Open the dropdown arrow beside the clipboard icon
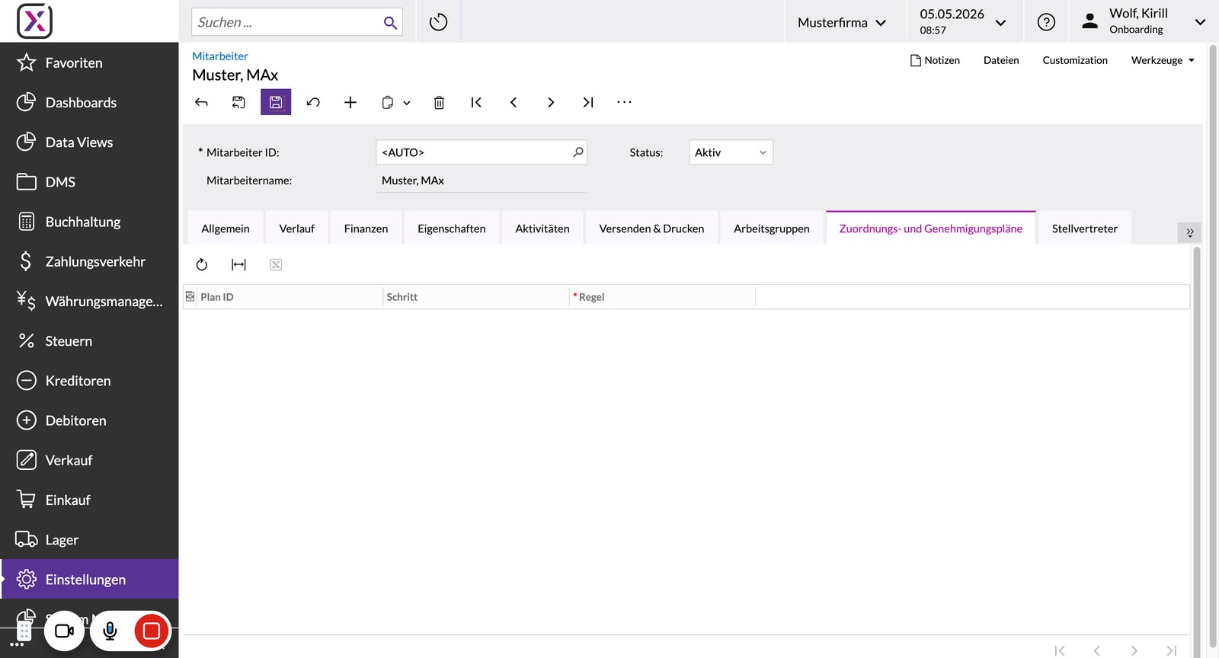The image size is (1219, 658). pyautogui.click(x=407, y=103)
